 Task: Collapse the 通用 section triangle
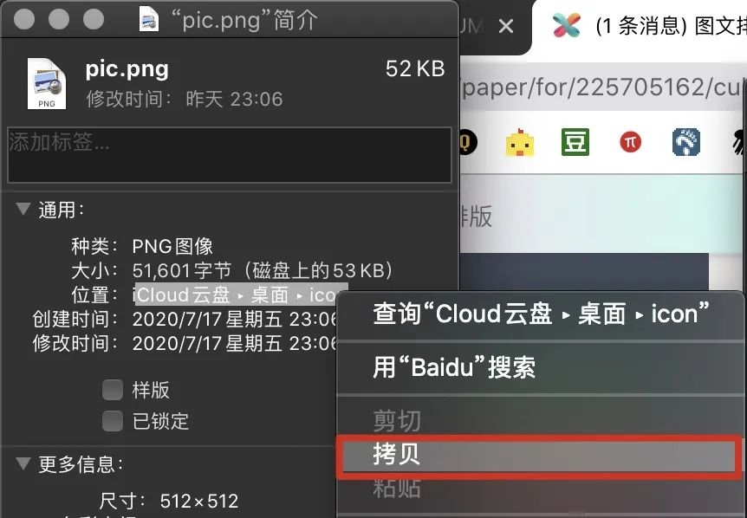point(23,209)
